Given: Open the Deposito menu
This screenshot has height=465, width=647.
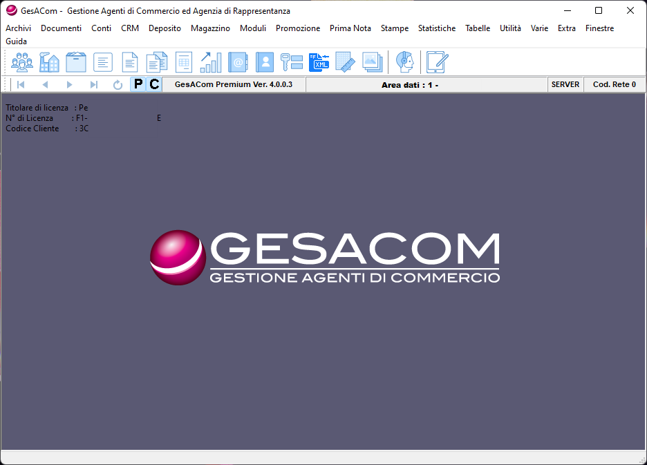Looking at the screenshot, I should [165, 28].
